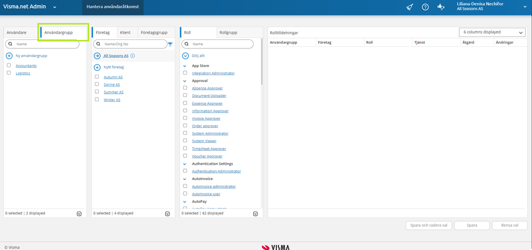Viewport: 532px width, 250px height.
Task: Collapse the AutoPay role category
Action: (185, 201)
